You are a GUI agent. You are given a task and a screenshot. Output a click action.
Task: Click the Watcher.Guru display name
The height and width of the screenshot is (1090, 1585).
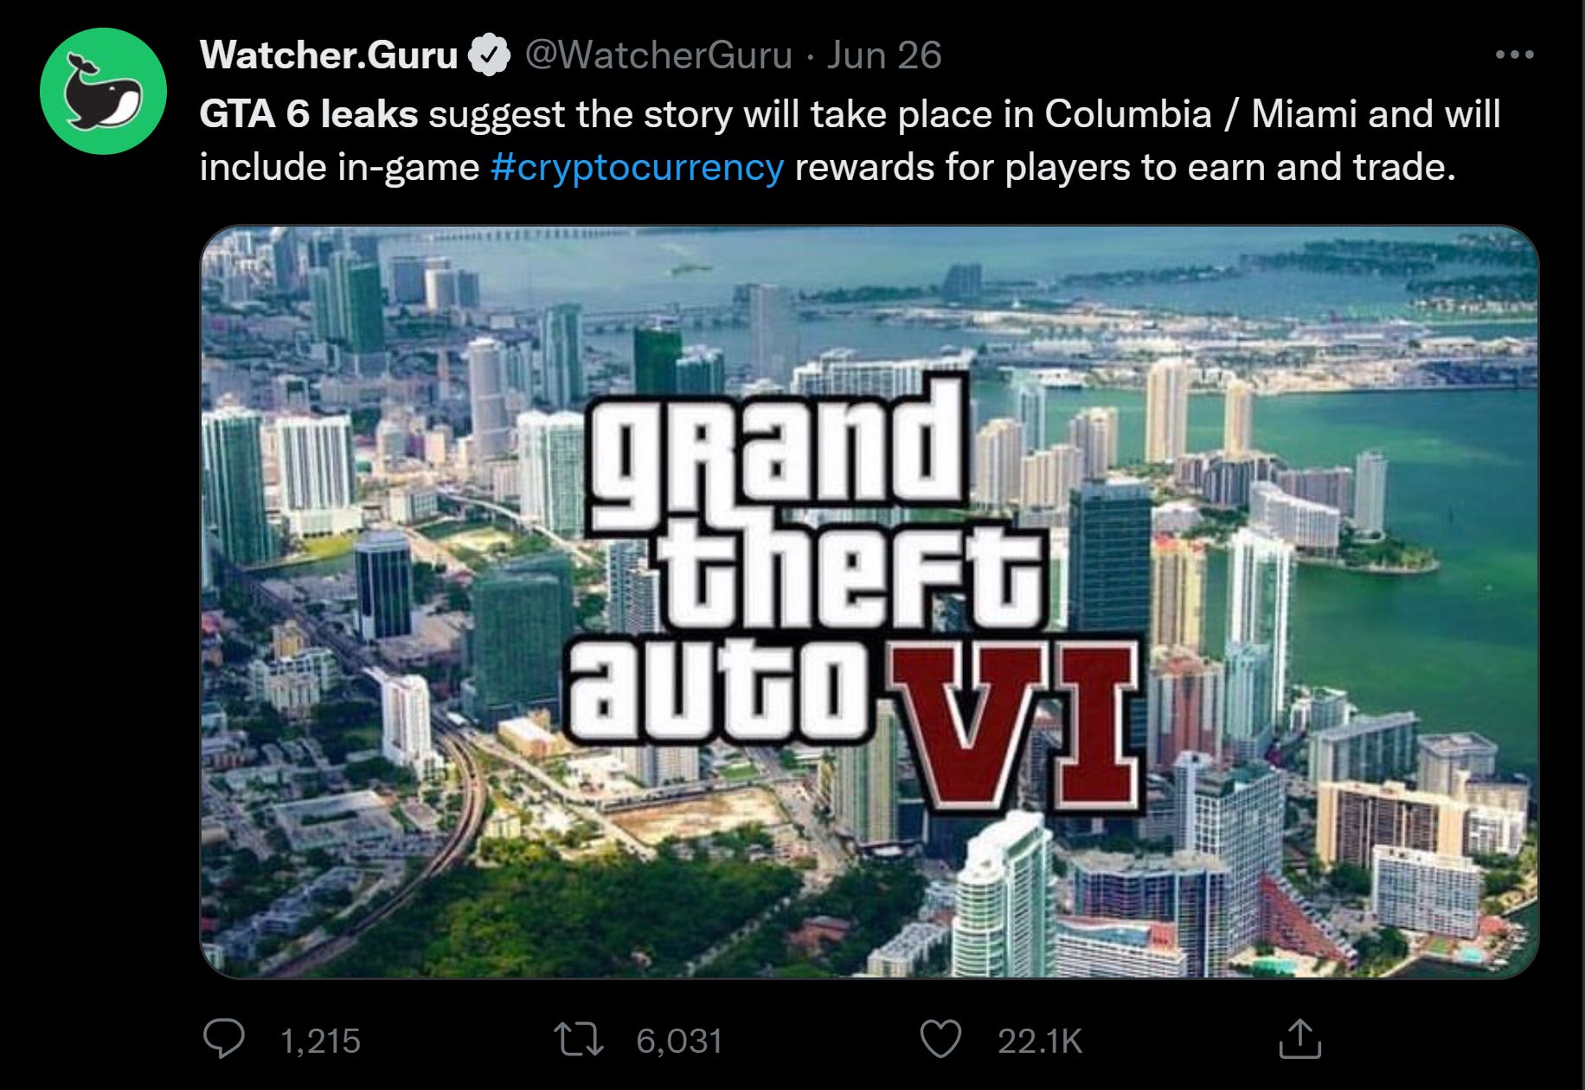click(x=329, y=55)
